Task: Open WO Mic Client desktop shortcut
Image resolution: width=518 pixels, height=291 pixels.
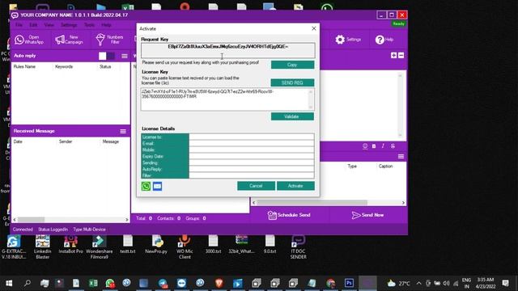Action: point(185,247)
